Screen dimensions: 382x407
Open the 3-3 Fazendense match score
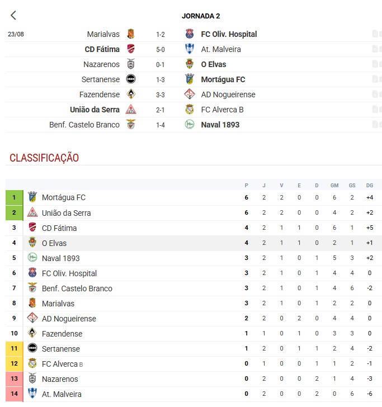click(x=161, y=94)
